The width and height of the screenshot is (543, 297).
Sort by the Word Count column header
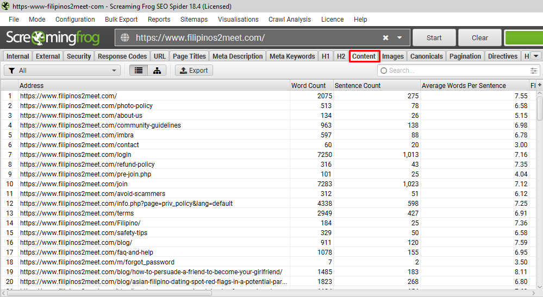311,85
